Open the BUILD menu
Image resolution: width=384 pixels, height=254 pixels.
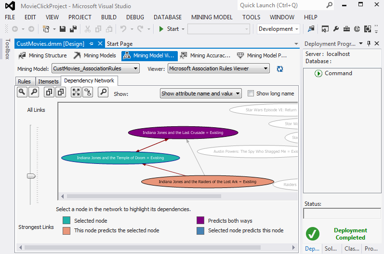(109, 17)
